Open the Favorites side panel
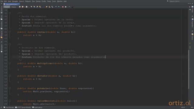This screenshot has height=109, width=194. click(x=2, y=25)
